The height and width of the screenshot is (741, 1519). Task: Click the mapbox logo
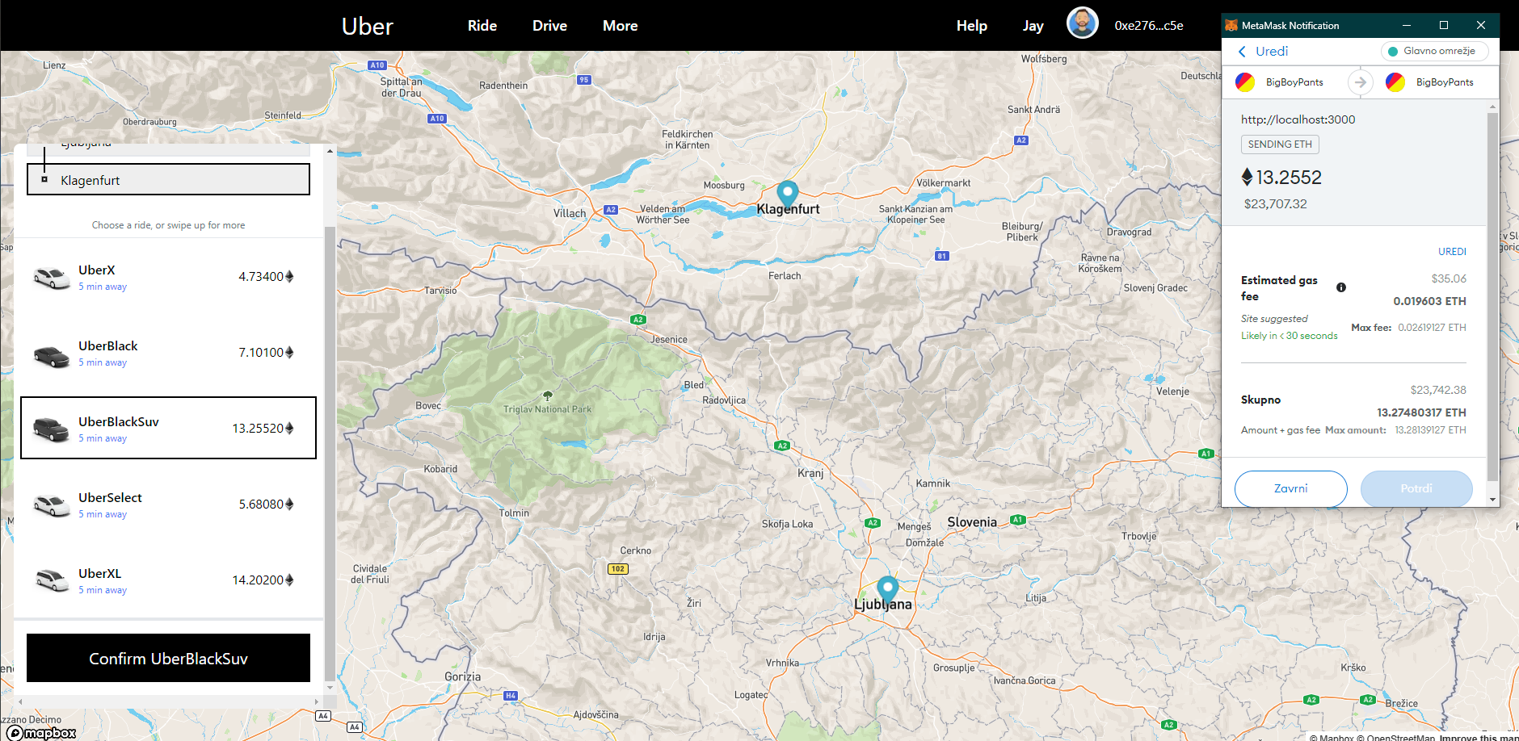[x=41, y=732]
